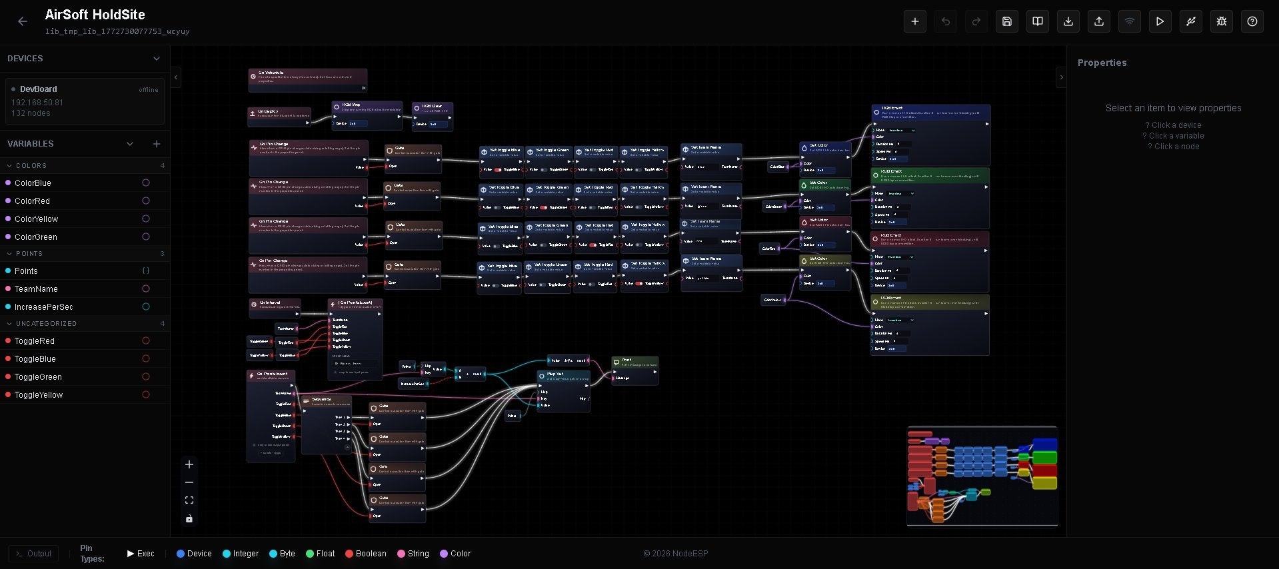Add a new variable with the plus icon

tap(157, 144)
